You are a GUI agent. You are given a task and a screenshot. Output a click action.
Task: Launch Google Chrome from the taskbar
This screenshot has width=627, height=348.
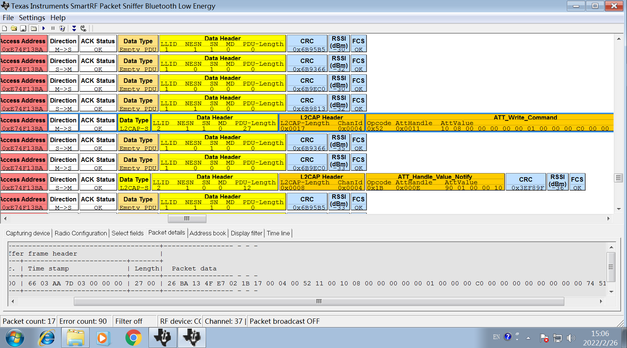134,338
